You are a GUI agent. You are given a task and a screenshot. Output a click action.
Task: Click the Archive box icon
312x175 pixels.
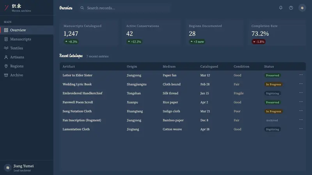6,75
